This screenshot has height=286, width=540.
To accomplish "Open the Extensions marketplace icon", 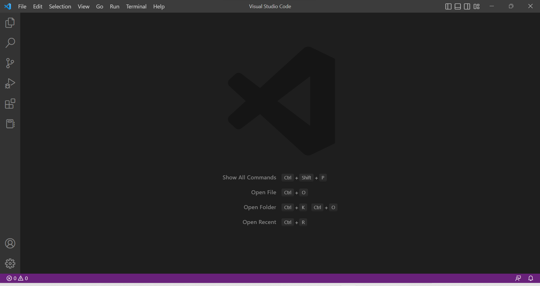I will tap(10, 104).
